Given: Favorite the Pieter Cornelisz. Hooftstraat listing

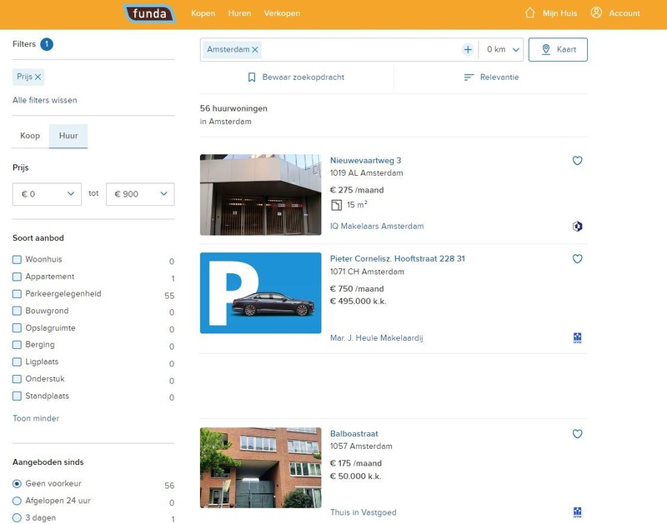Looking at the screenshot, I should click(577, 259).
